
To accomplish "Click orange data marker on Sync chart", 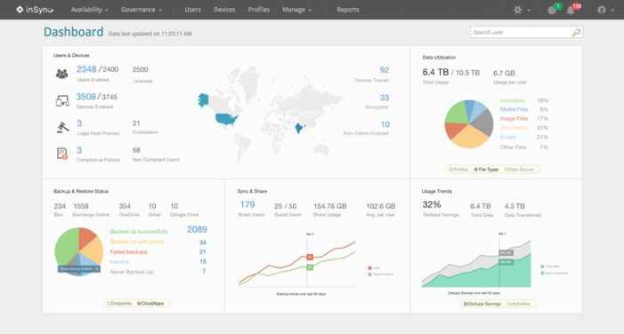I will click(310, 258).
